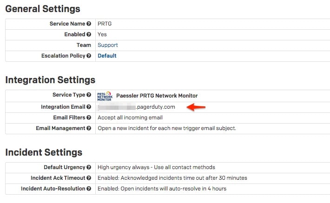This screenshot has height=203, width=330.
Task: Click help icon next to Integration Email
Action: pyautogui.click(x=89, y=107)
